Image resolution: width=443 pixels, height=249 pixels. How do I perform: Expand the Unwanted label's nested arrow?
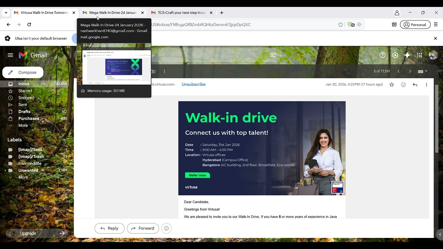tap(5, 170)
